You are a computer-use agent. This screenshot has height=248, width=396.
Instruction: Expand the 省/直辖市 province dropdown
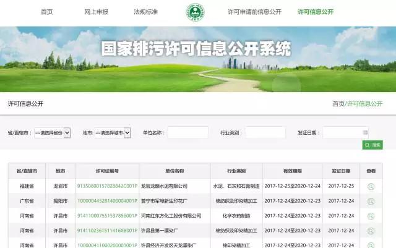pos(52,132)
